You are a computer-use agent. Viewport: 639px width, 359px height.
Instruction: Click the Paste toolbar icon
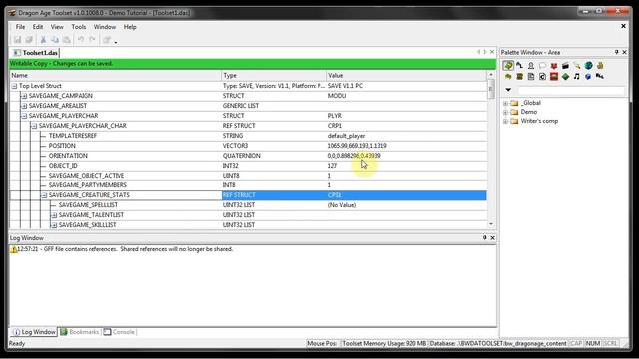[x=67, y=40]
